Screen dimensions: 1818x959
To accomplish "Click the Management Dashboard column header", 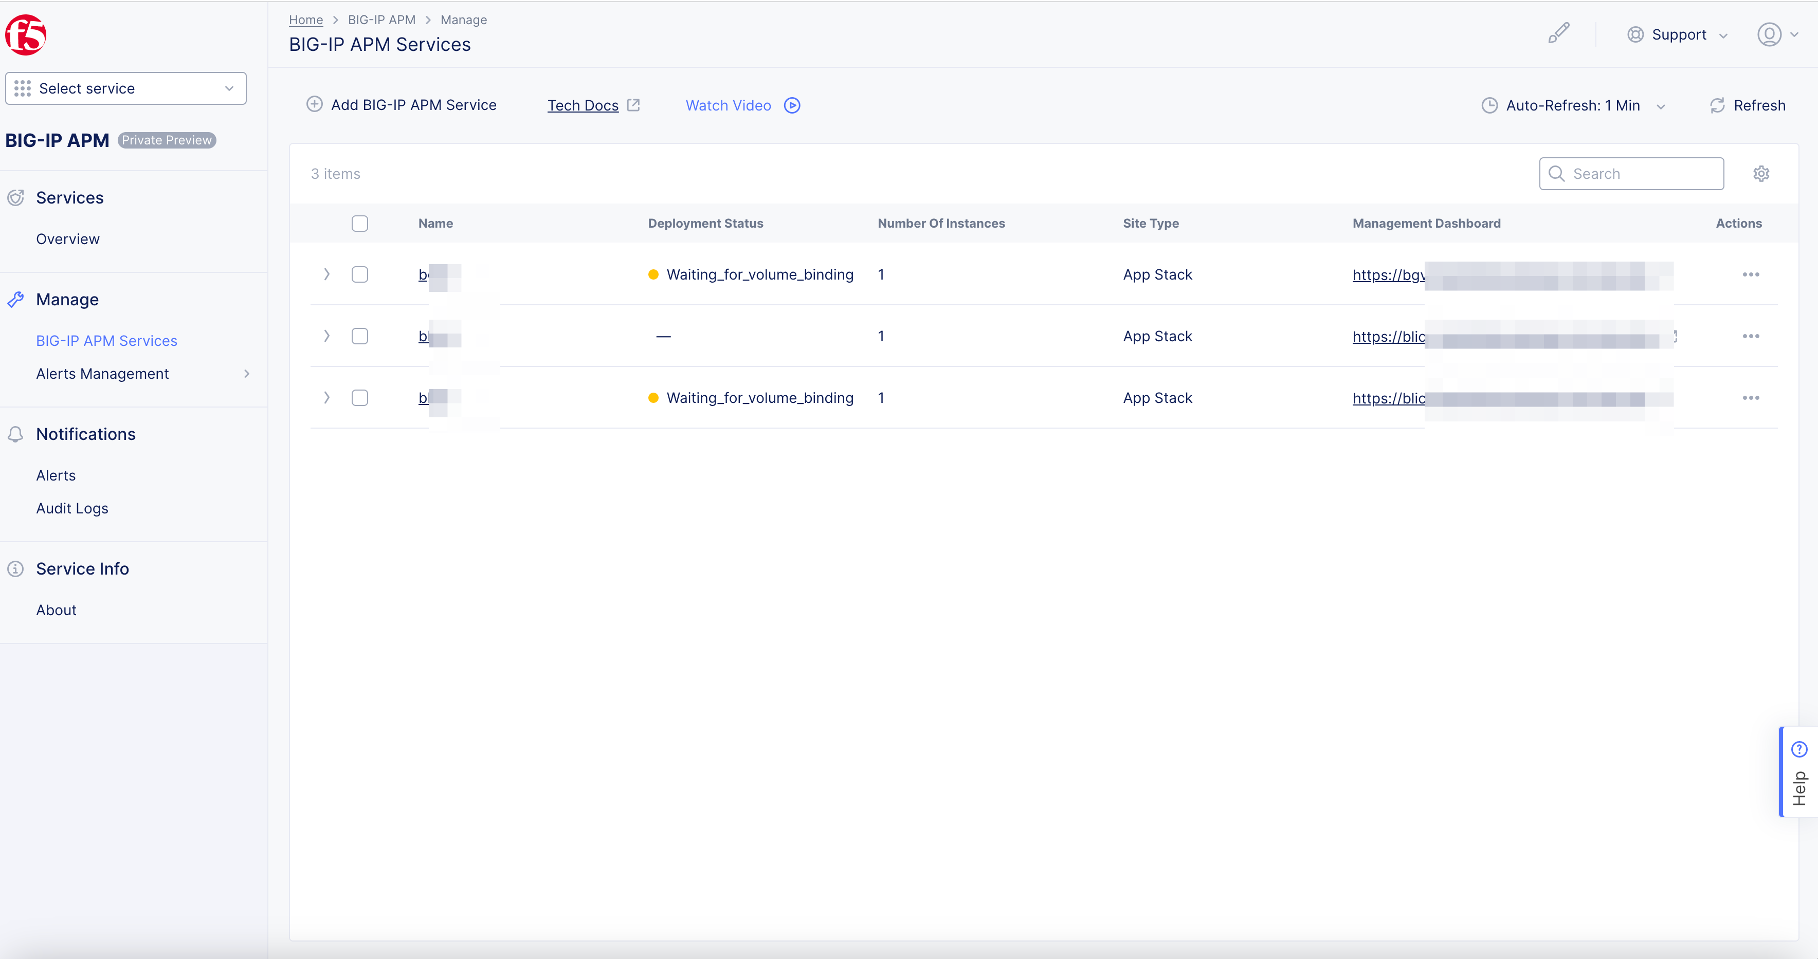I will (x=1426, y=224).
